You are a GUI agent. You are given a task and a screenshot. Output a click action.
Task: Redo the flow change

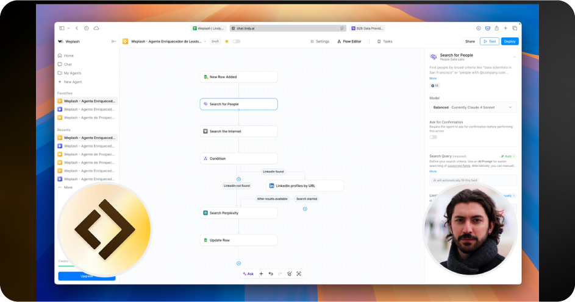click(x=280, y=274)
